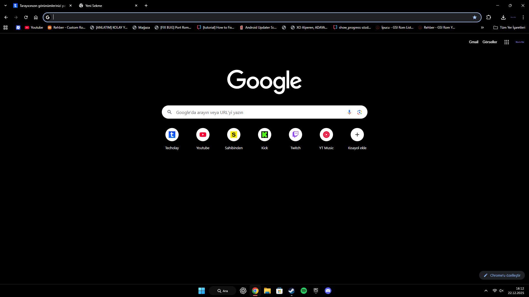Viewport: 529px width, 297px height.
Task: Open the apps shortcut in bookmarks bar
Action: point(6,28)
